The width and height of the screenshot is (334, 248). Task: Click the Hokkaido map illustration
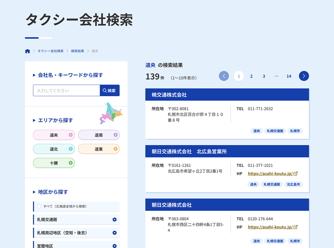[111, 113]
